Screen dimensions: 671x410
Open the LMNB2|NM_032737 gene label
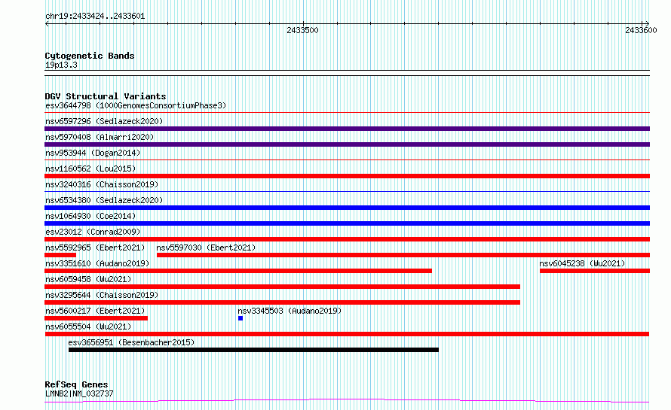click(79, 393)
